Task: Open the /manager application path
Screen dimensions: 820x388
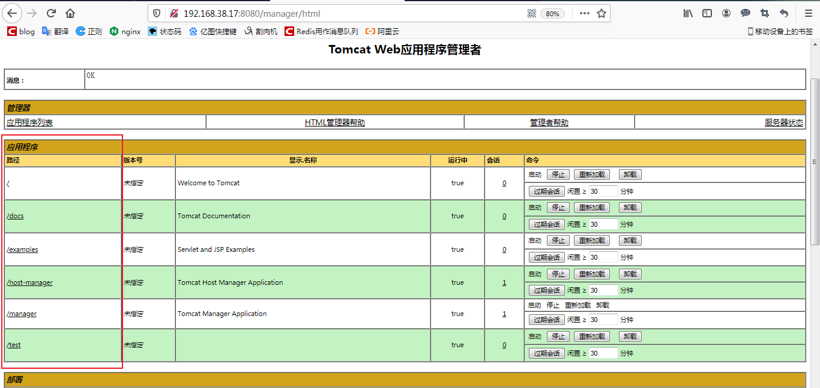Action: (x=22, y=314)
